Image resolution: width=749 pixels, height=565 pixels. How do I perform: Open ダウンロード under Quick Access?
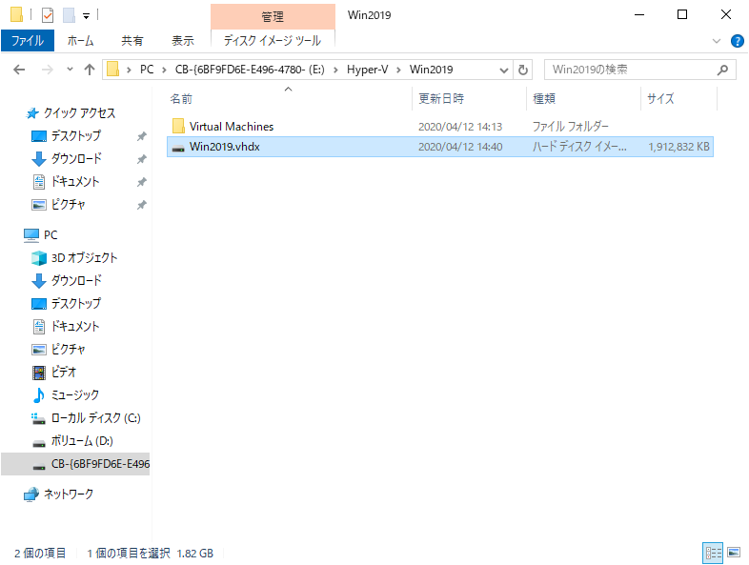tap(75, 158)
